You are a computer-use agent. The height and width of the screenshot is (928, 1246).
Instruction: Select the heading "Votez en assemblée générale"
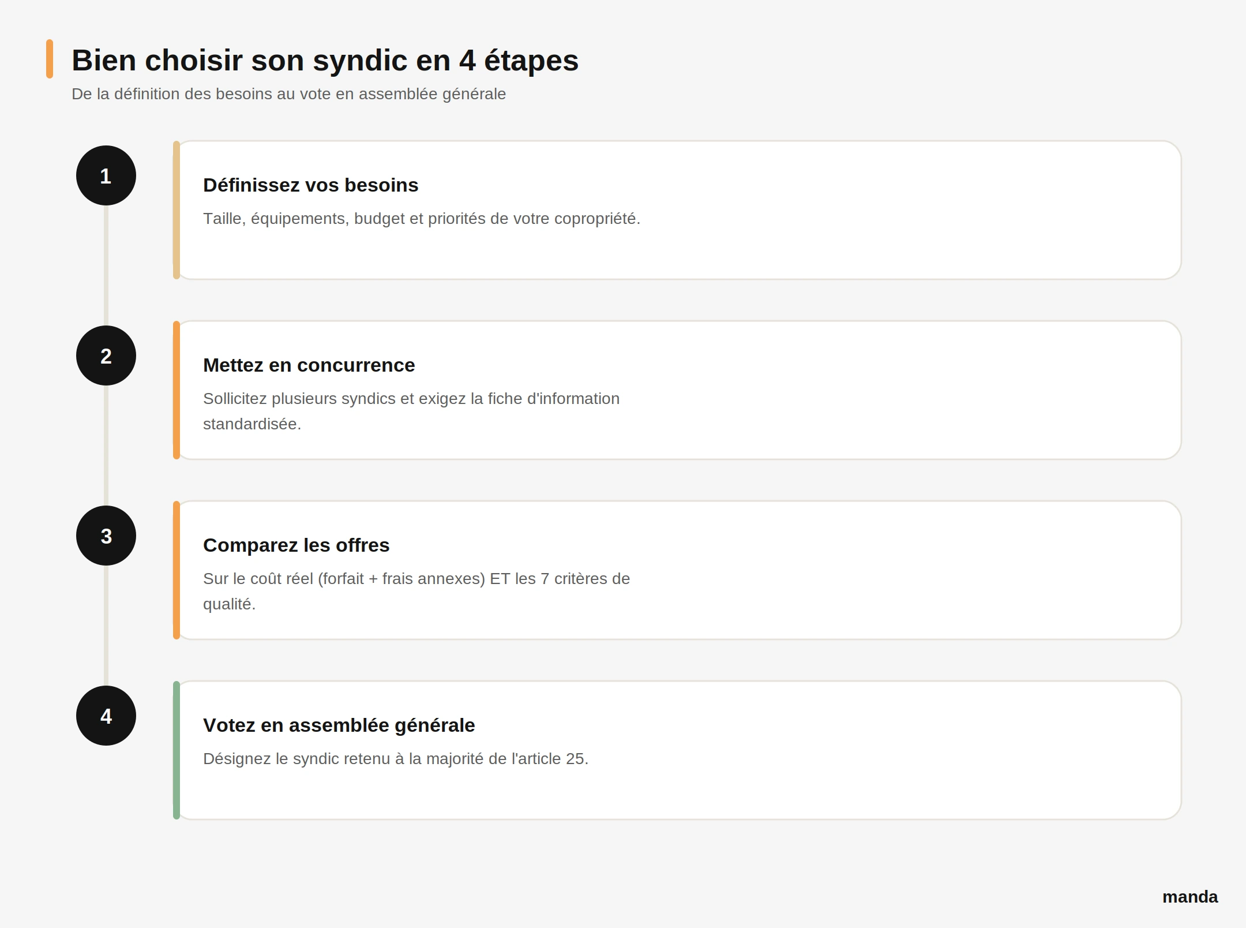click(339, 725)
